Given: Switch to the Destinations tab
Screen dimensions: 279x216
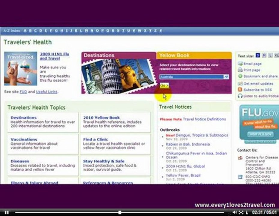Looking at the screenshot, I should pos(119,55).
